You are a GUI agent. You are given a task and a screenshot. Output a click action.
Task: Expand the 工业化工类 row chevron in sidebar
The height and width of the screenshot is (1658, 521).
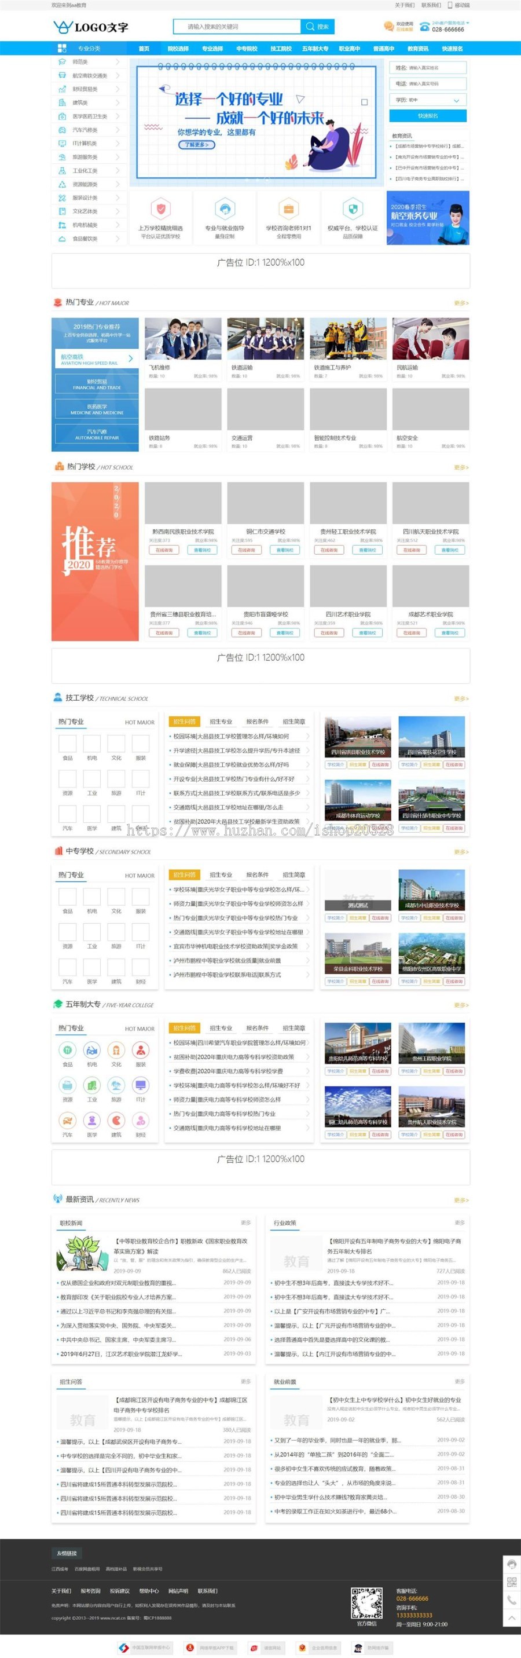click(117, 171)
